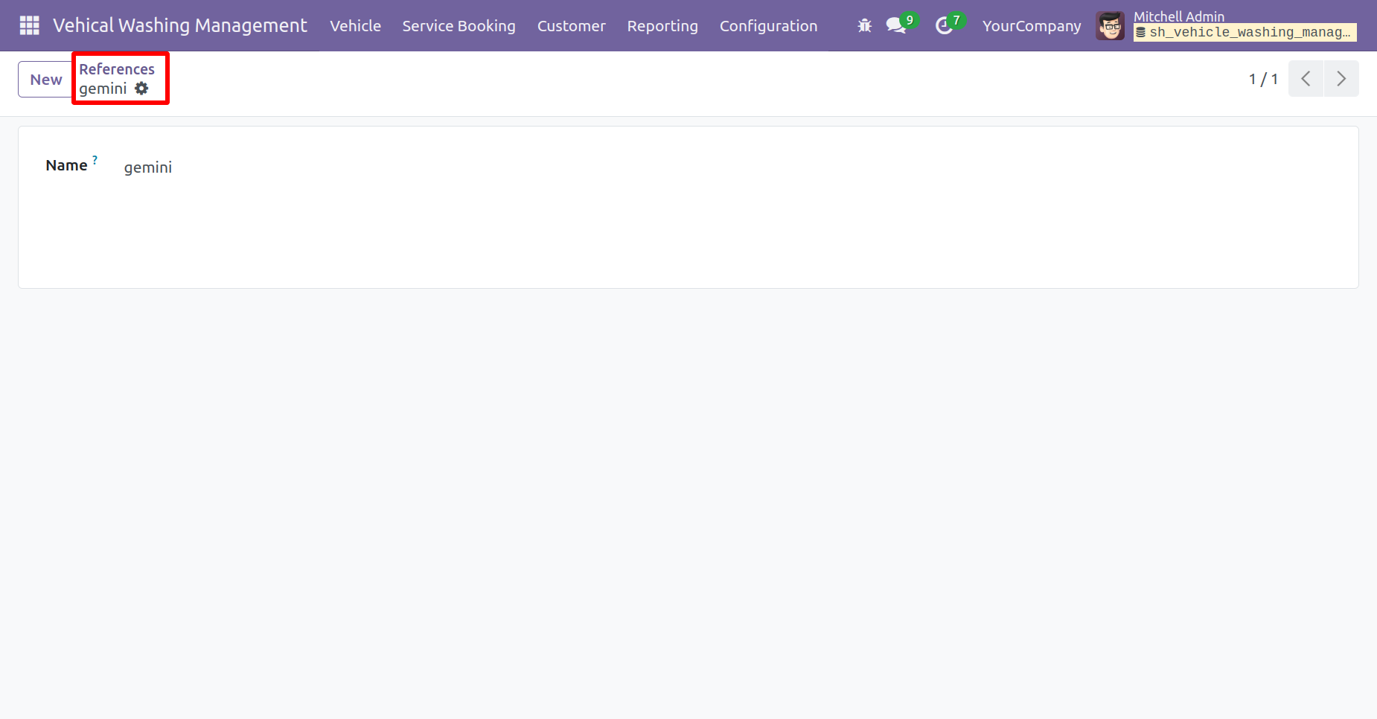Go back to References breadcrumb
Viewport: 1377px width, 719px height.
tap(117, 68)
